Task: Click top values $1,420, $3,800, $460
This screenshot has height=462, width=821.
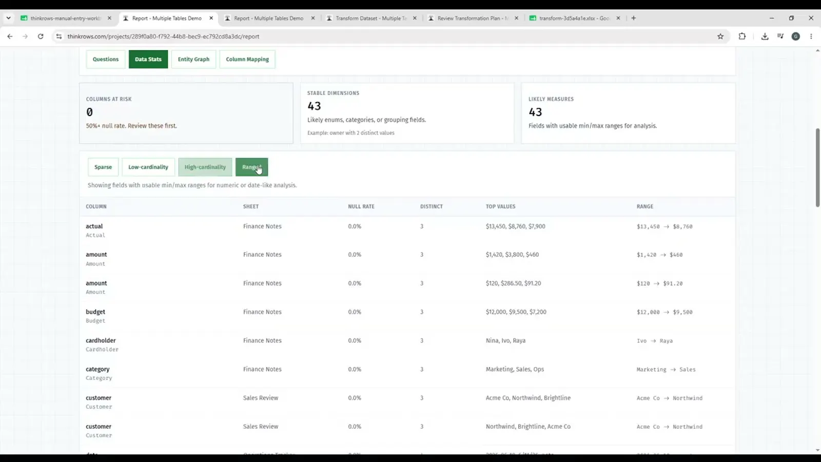Action: click(x=512, y=255)
